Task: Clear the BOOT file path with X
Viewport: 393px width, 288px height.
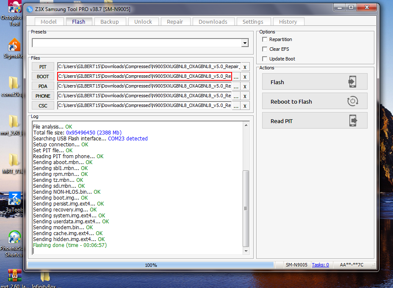Action: pos(245,77)
